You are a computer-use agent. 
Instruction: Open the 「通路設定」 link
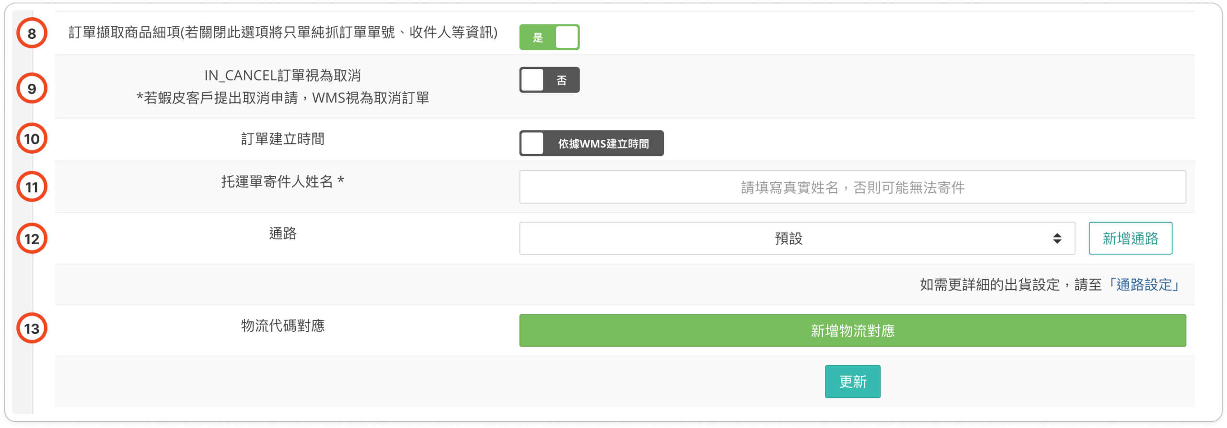pos(1144,285)
